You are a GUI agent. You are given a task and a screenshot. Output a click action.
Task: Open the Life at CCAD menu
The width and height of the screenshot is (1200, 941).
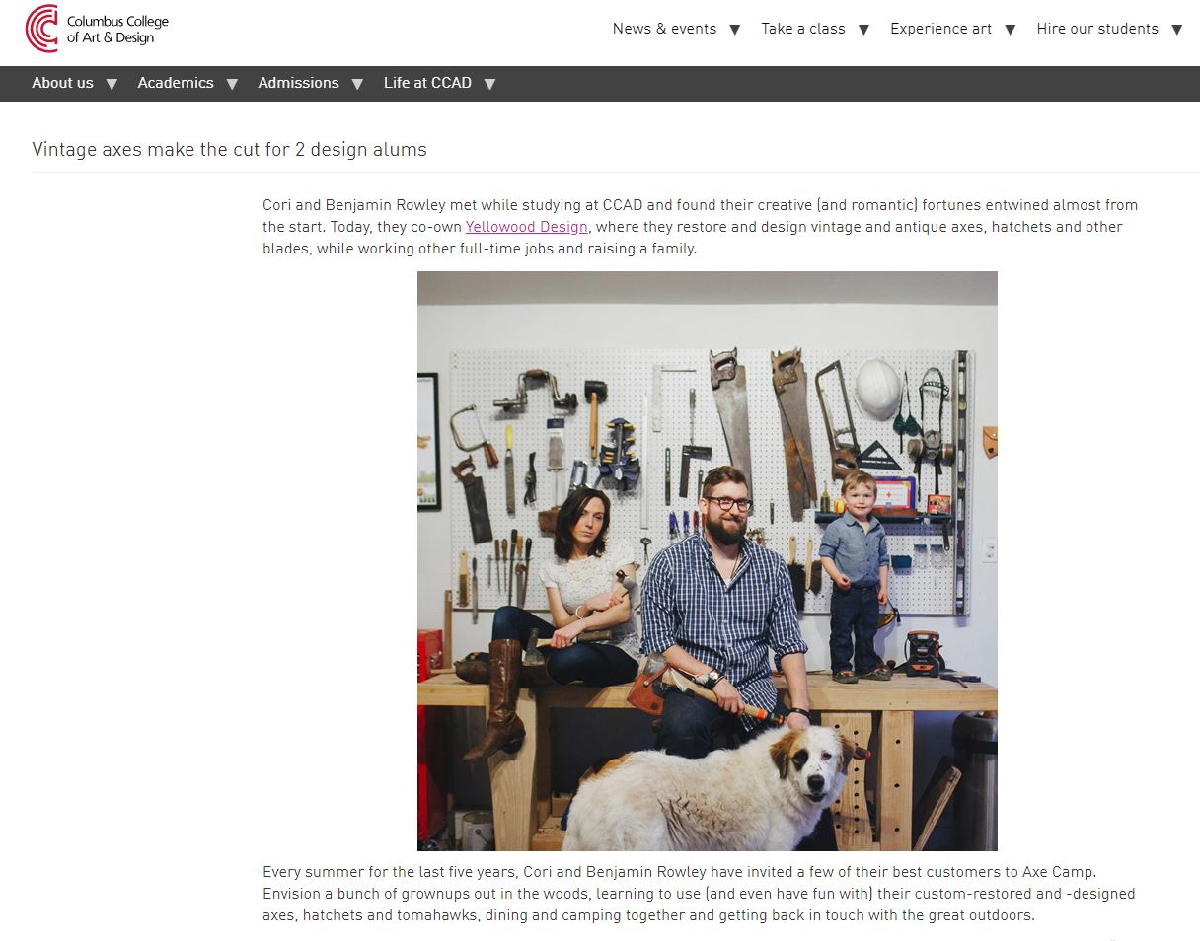(x=427, y=83)
